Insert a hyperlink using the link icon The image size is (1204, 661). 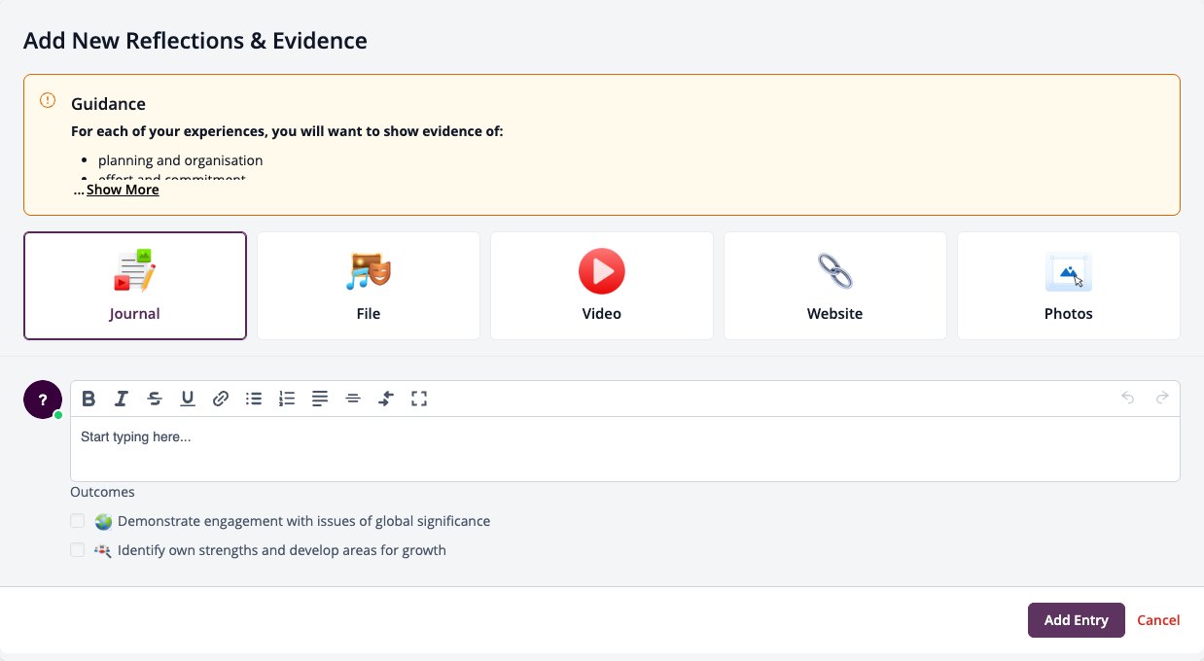point(221,399)
